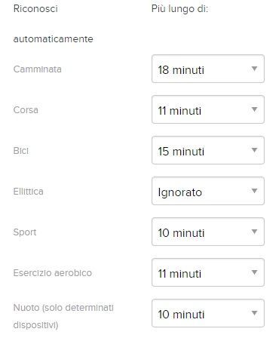Click the Sport label
This screenshot has height=341, width=279.
(x=25, y=232)
